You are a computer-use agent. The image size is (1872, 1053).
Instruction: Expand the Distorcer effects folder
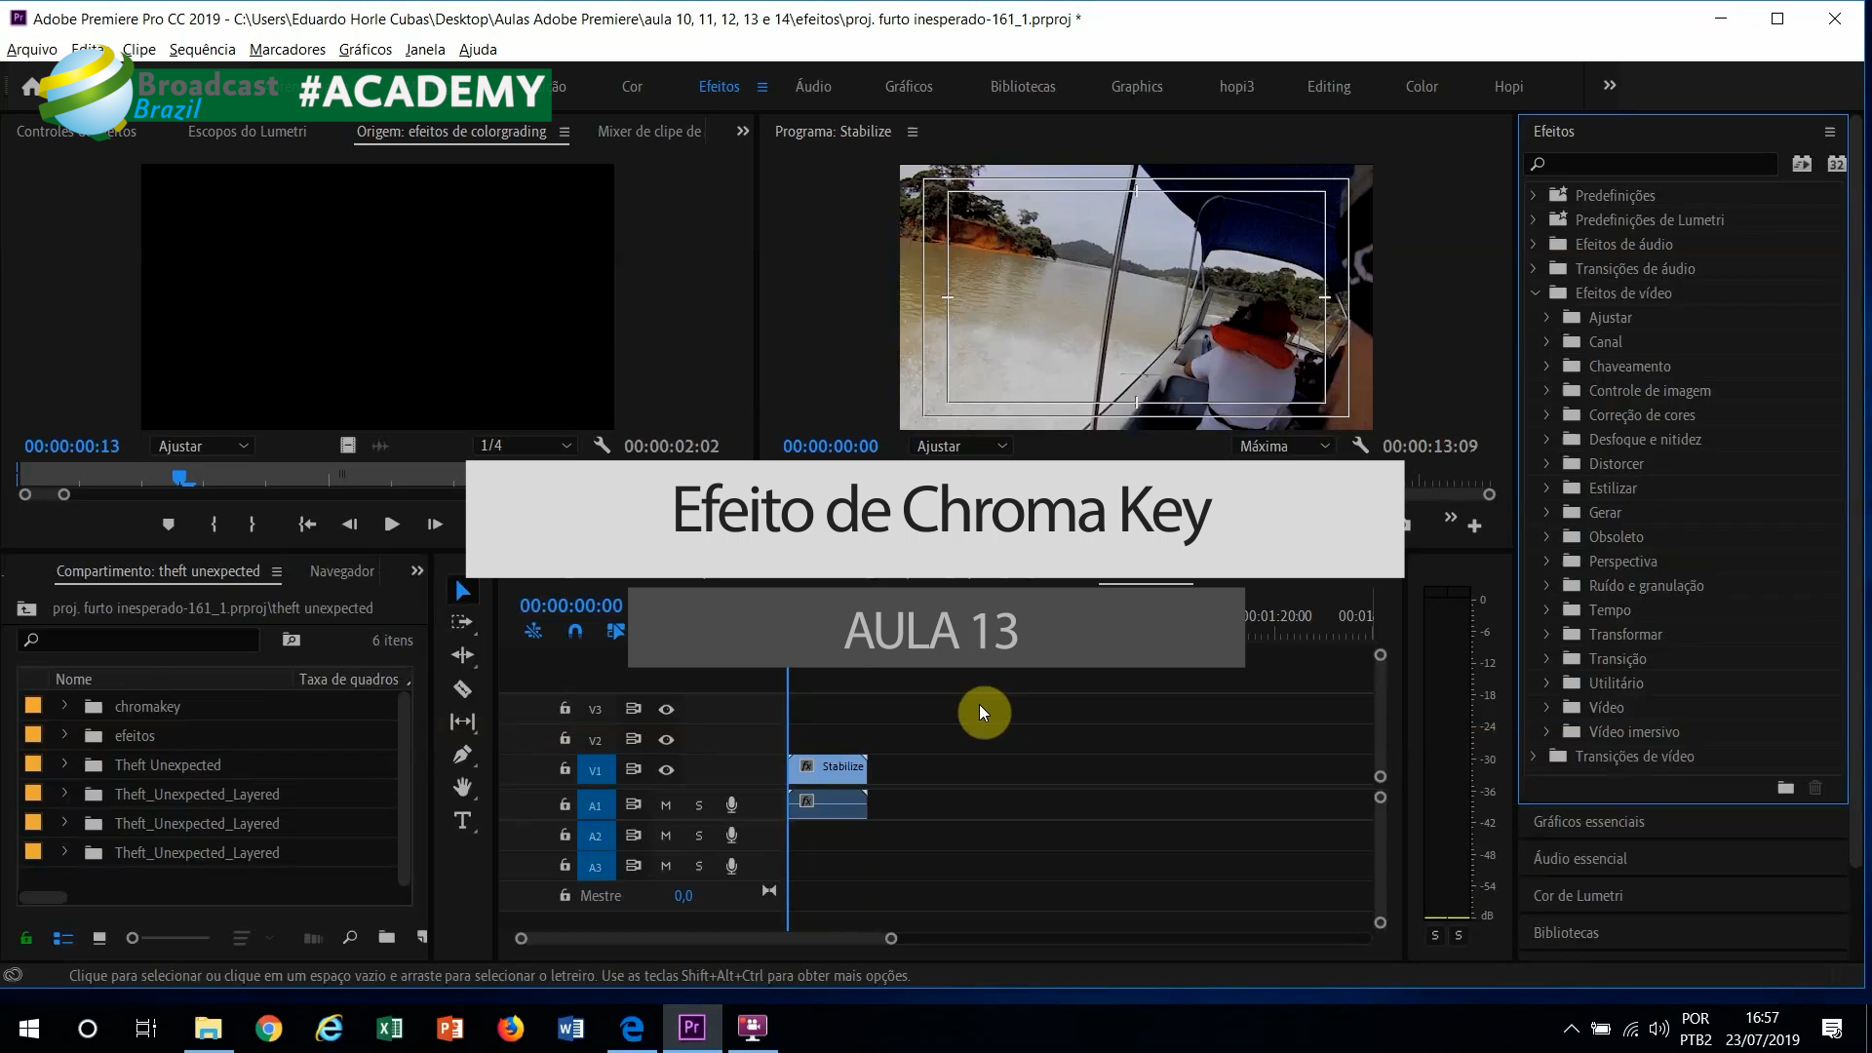click(1546, 464)
